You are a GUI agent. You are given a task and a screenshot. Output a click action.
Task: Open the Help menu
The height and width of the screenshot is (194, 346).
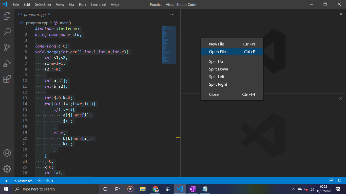pos(114,5)
